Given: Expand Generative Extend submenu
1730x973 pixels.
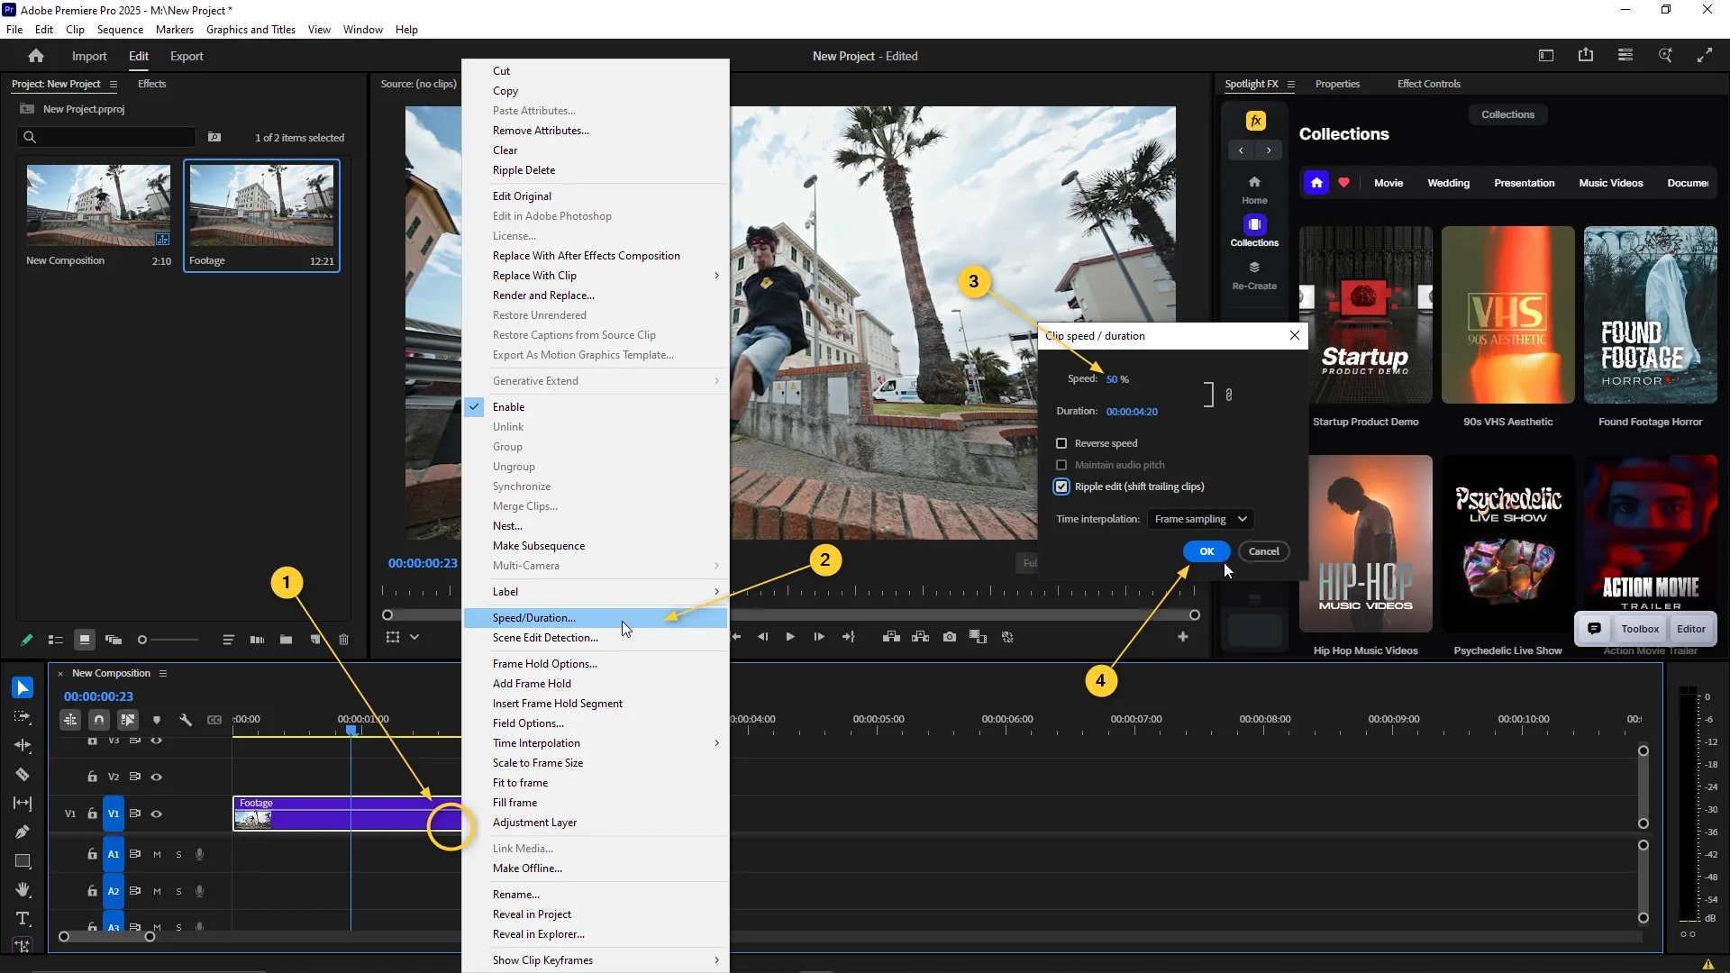Looking at the screenshot, I should 596,381.
